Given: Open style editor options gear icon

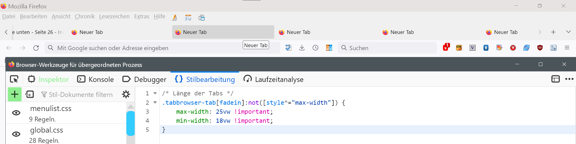Looking at the screenshot, I should pos(126,94).
